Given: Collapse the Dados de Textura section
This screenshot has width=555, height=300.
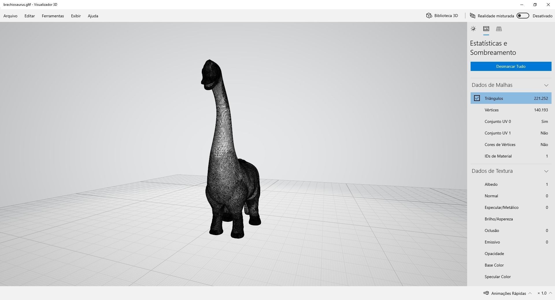Looking at the screenshot, I should [x=546, y=171].
